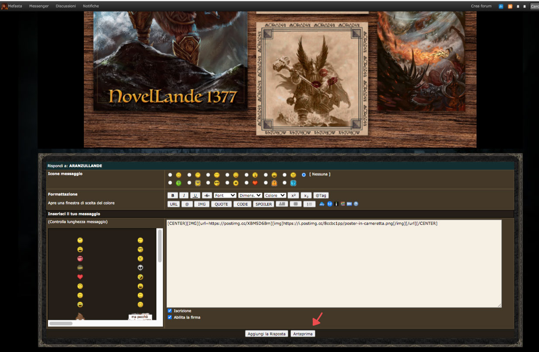Image resolution: width=539 pixels, height=352 pixels.
Task: Click the blue question-mark help icon in the toolbar
Action: click(x=356, y=204)
